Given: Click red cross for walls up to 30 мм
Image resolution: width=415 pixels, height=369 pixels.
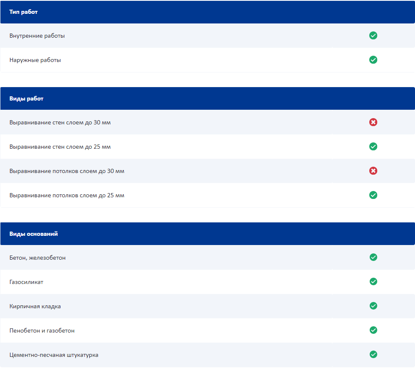Looking at the screenshot, I should pos(373,122).
